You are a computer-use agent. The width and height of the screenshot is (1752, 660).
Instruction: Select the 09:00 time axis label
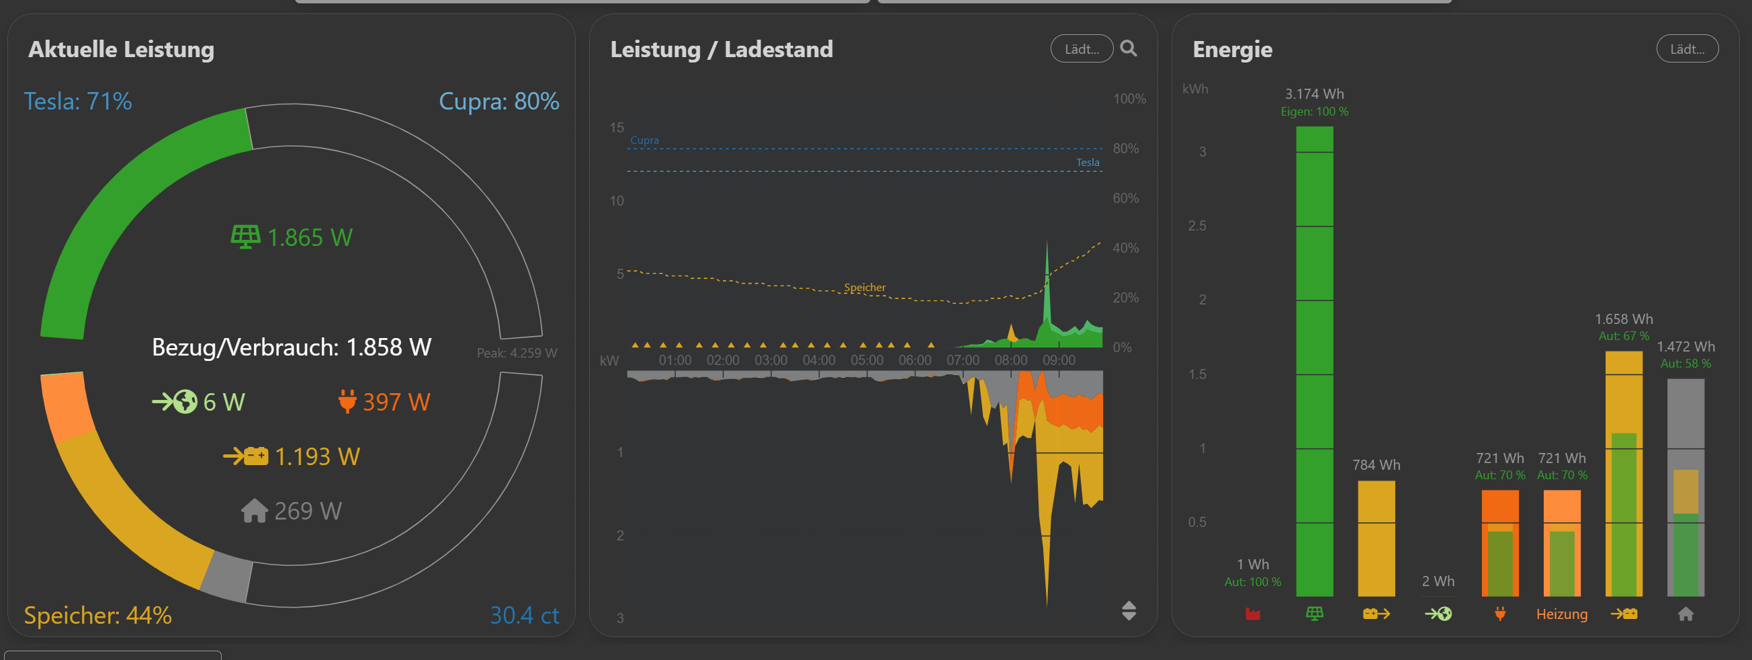[1059, 360]
